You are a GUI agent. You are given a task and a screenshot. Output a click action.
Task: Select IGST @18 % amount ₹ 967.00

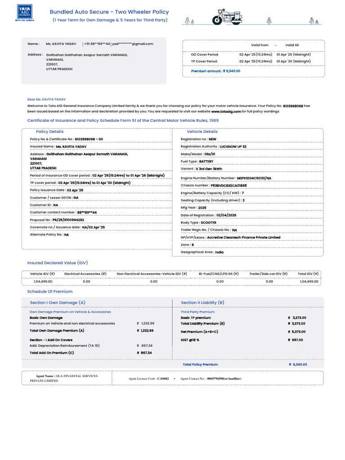click(296, 340)
